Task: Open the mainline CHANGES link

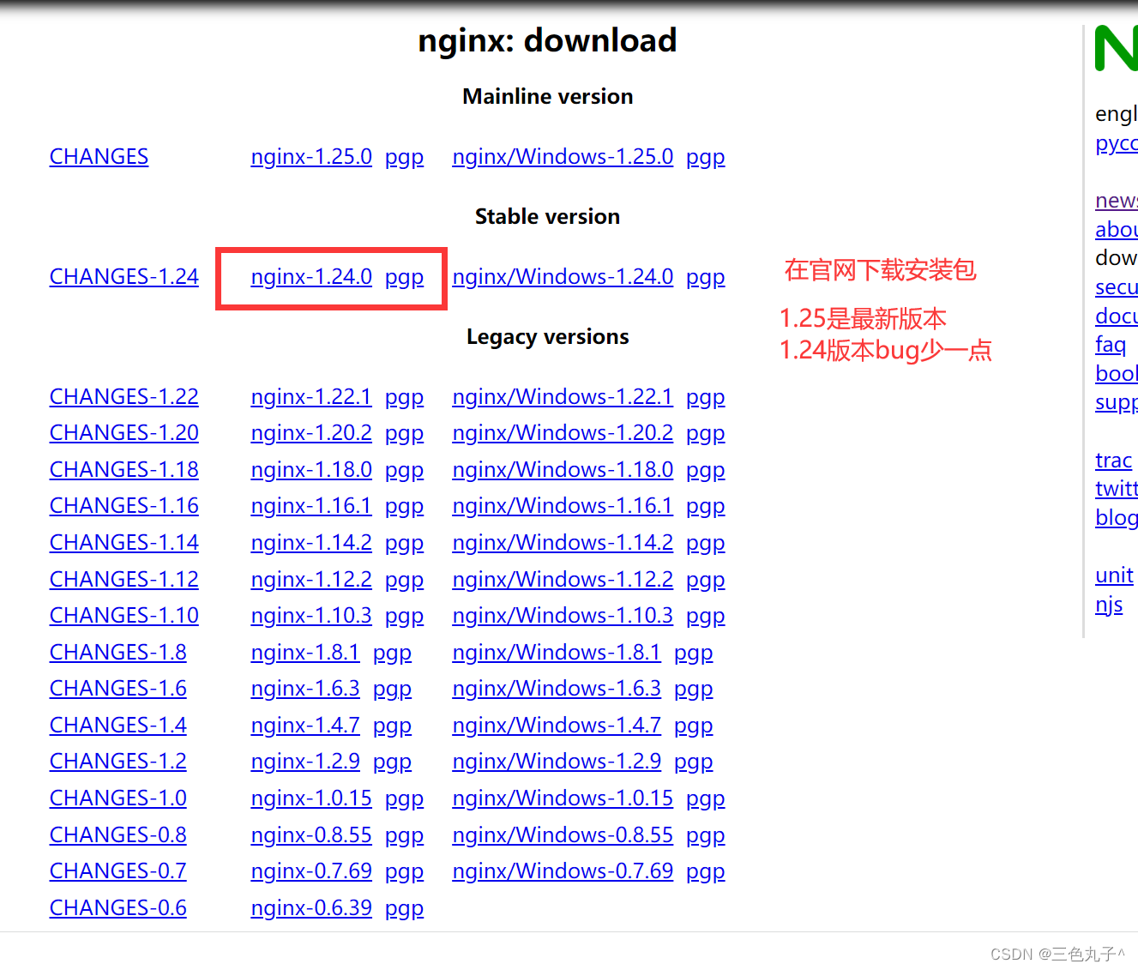Action: point(99,157)
